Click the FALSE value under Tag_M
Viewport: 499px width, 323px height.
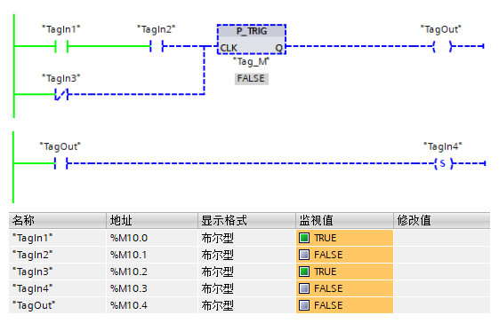(252, 78)
